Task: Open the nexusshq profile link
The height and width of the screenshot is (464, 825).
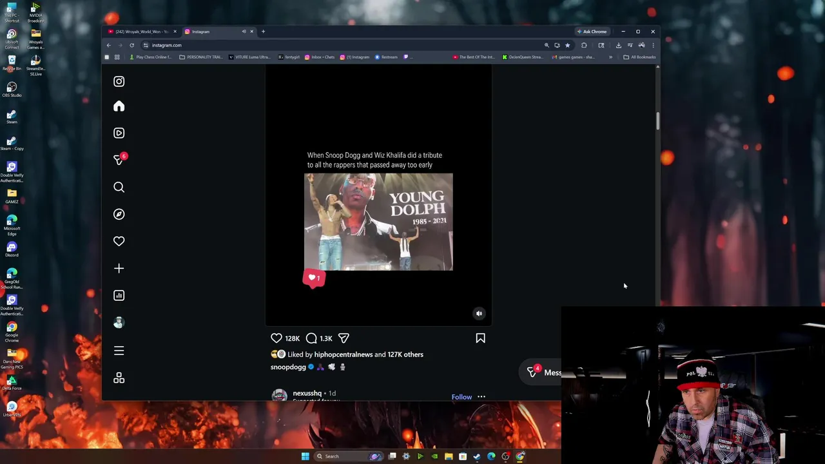Action: click(x=307, y=393)
